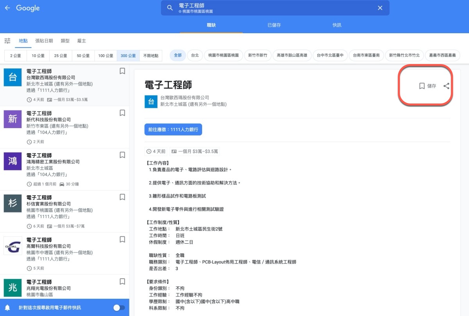469x316 pixels.
Task: Clear the search box with X icon
Action: (380, 8)
